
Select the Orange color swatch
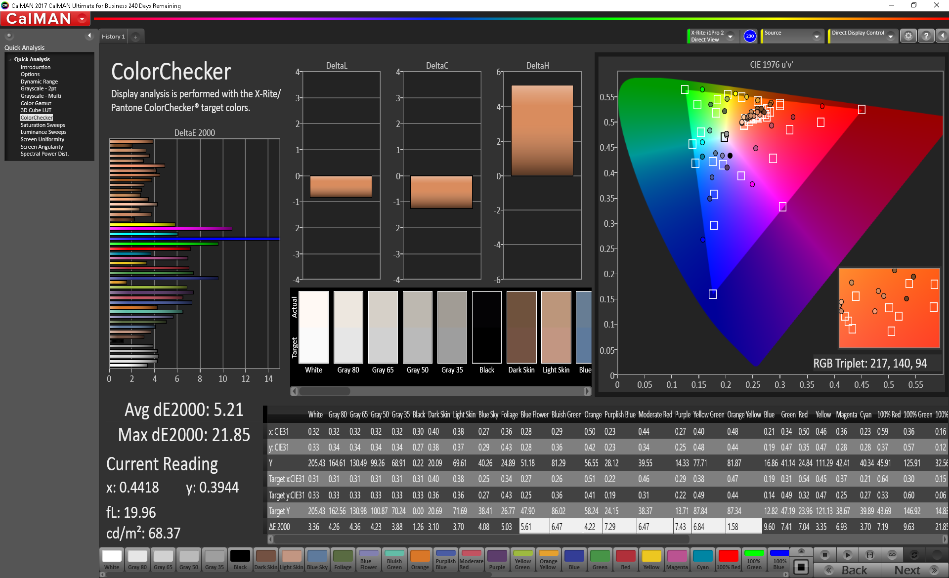click(420, 560)
